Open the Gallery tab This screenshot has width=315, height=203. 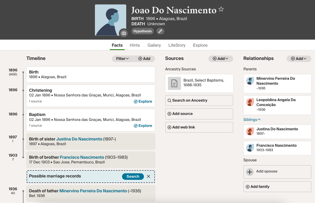[x=154, y=45]
